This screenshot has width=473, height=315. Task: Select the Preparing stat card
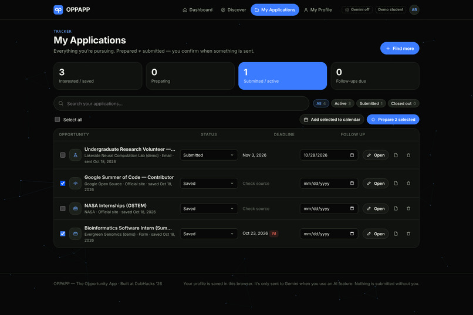point(190,76)
